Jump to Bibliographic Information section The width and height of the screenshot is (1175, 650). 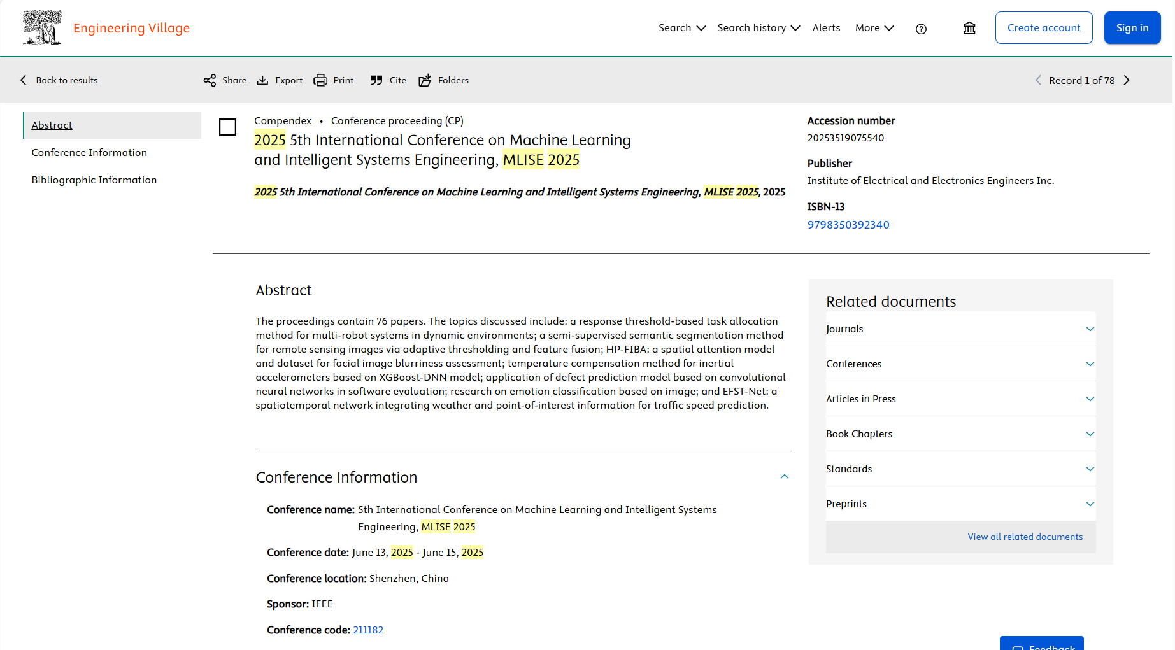(x=94, y=180)
